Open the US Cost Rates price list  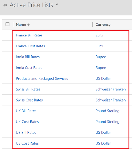(27, 143)
